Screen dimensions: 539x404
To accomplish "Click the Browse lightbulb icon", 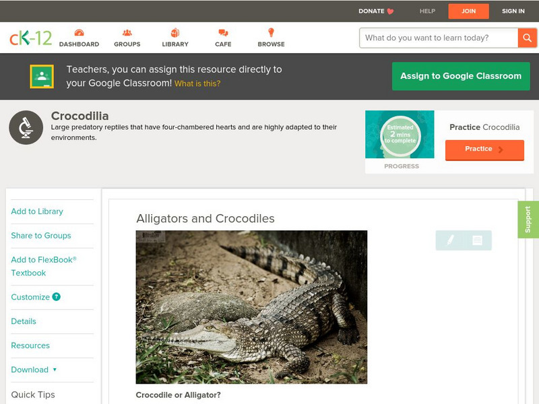I will (x=270, y=32).
